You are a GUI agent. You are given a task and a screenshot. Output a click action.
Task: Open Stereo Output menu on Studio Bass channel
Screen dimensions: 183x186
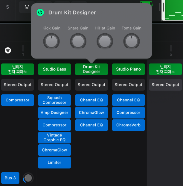[54, 85]
